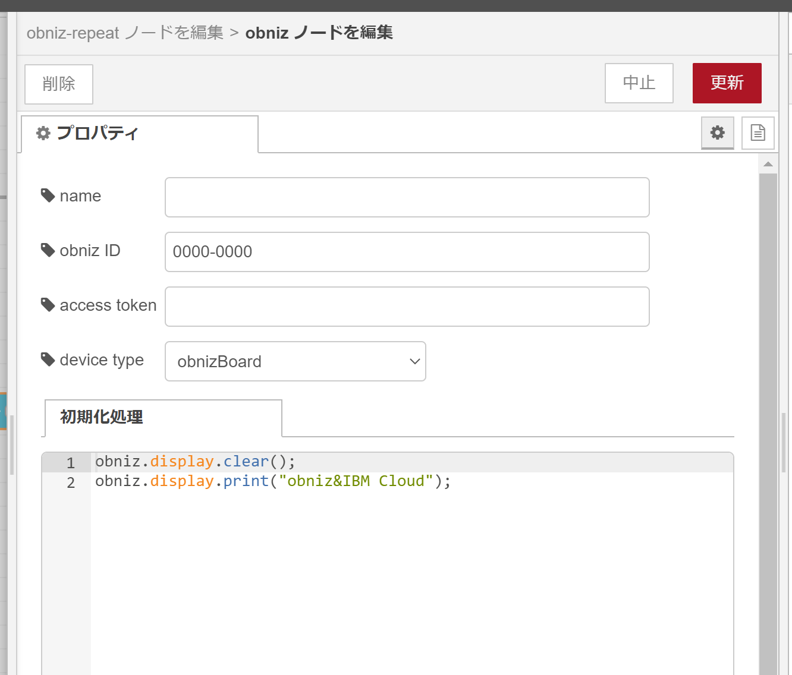Click the scrollbar up arrow

768,164
